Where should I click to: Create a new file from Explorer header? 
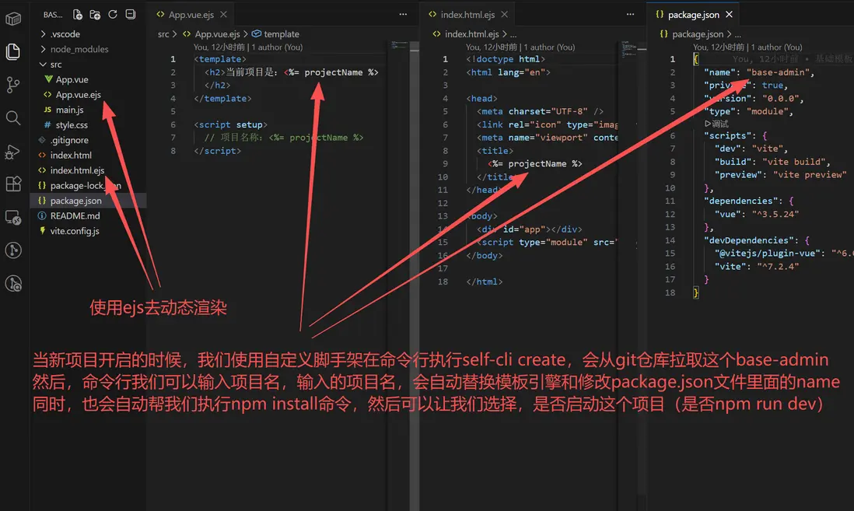tap(77, 15)
